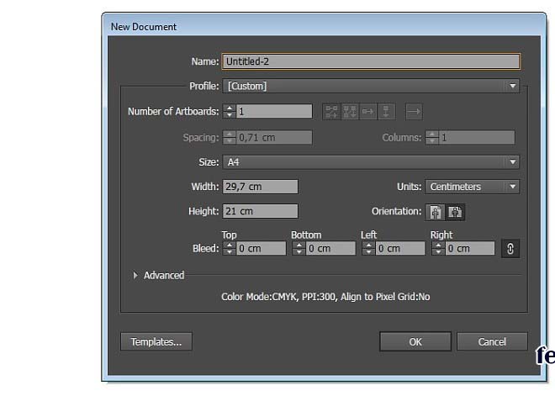Select the Arrange by Row artboard icon
This screenshot has height=396, width=555.
point(368,112)
